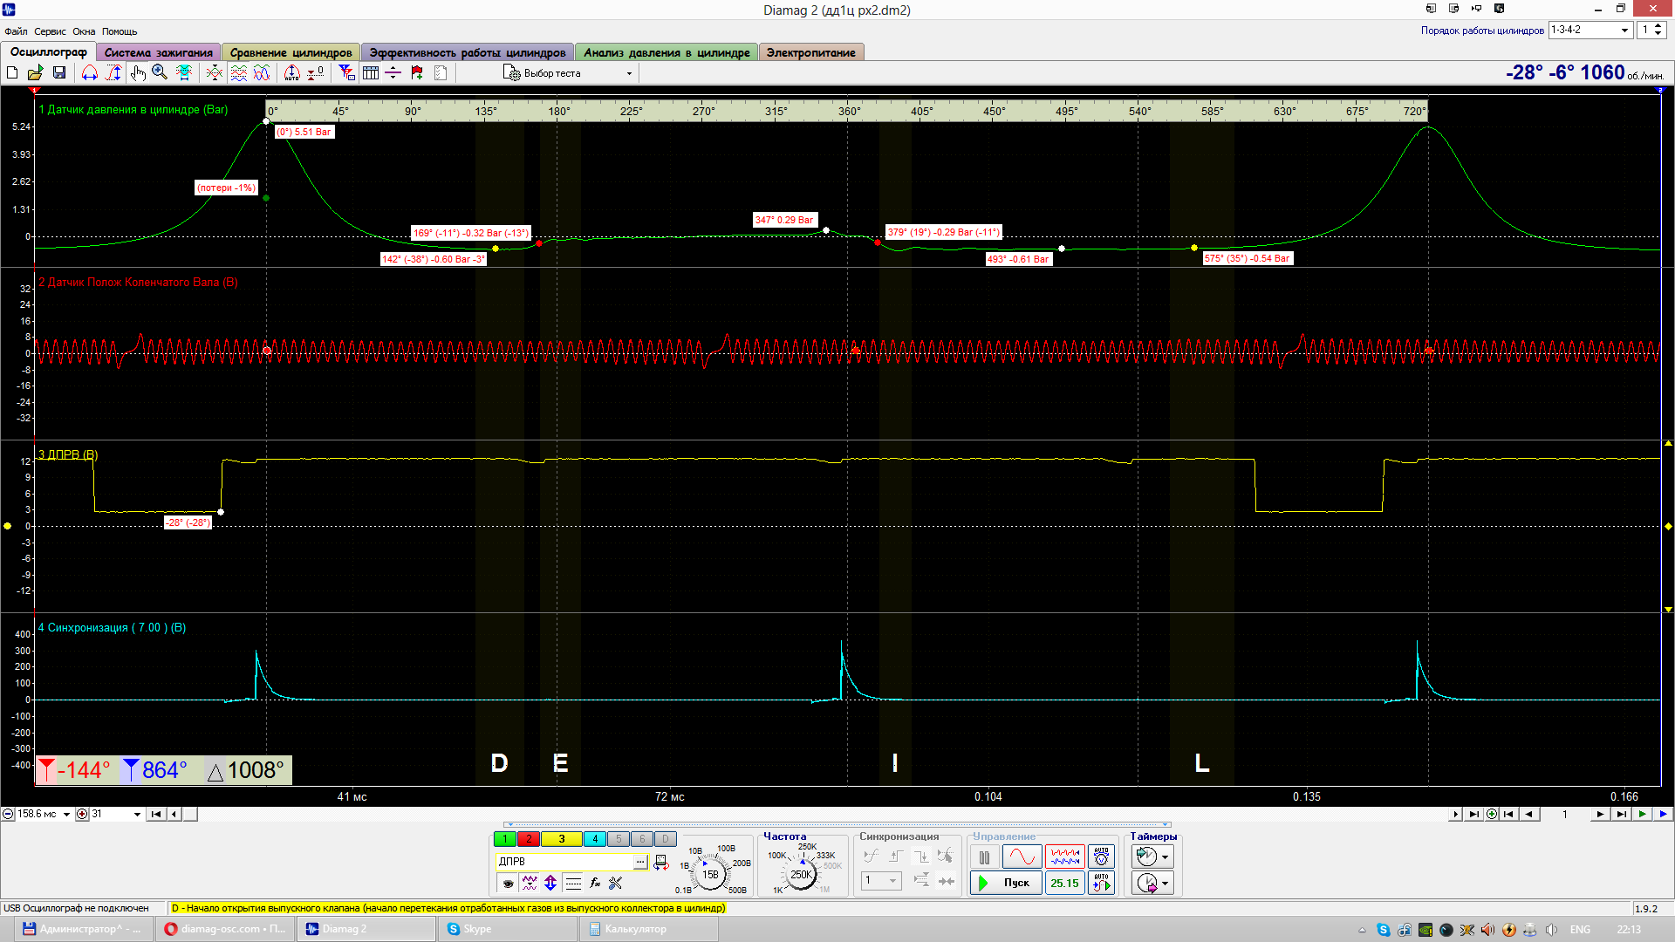Screen dimensions: 1675x942
Task: Click the sensor preset icon next to channel name
Action: pos(661,862)
